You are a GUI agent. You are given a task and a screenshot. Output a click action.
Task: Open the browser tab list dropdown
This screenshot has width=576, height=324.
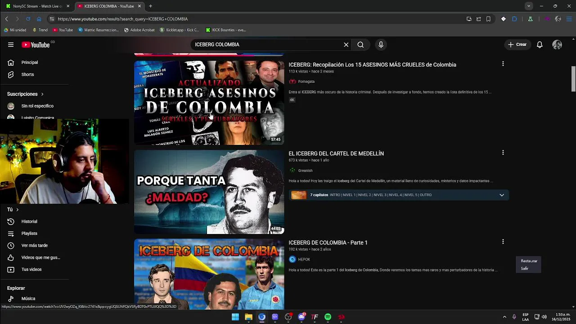coord(529,6)
